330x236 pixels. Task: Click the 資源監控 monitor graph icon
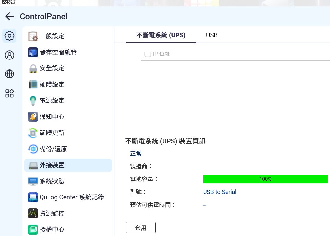[33, 213]
